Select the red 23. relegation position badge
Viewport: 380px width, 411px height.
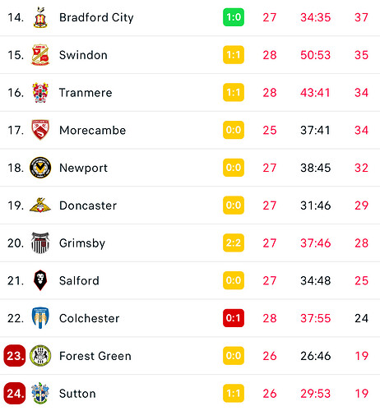(15, 356)
